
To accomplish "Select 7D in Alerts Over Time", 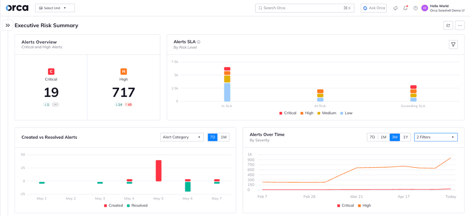I will pos(372,137).
